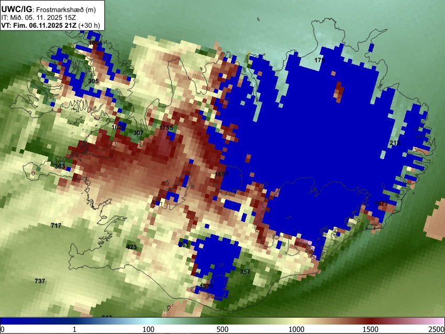Click the 'VT: Fim. 06.11.2025 21Z (+30 h)' line
The width and height of the screenshot is (445, 334).
(x=50, y=26)
